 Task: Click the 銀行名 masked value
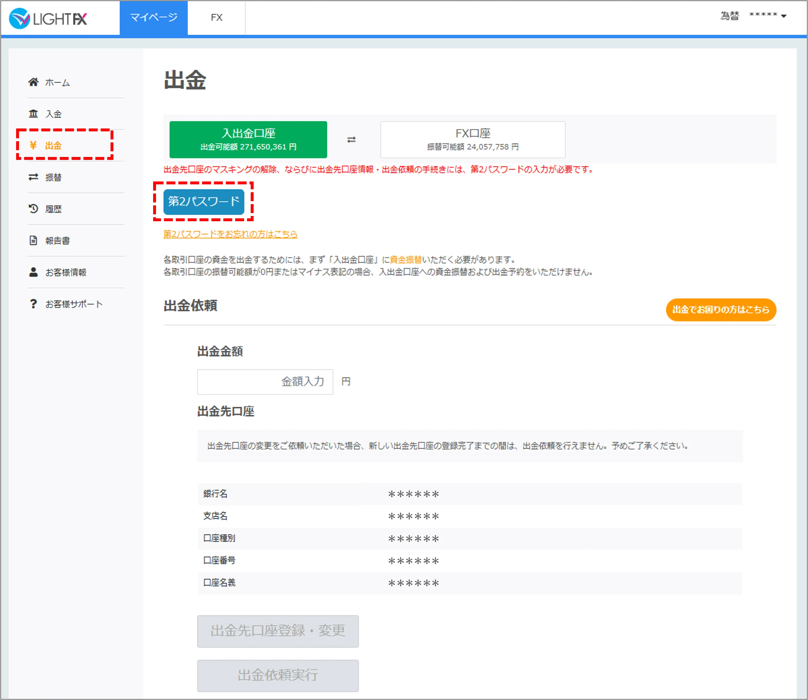tap(414, 494)
